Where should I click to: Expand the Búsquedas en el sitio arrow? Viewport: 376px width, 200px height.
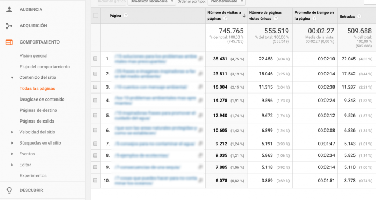coord(12,143)
